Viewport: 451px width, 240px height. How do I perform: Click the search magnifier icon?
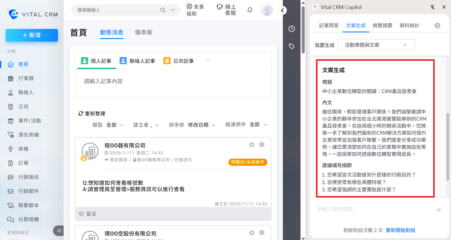click(x=163, y=10)
